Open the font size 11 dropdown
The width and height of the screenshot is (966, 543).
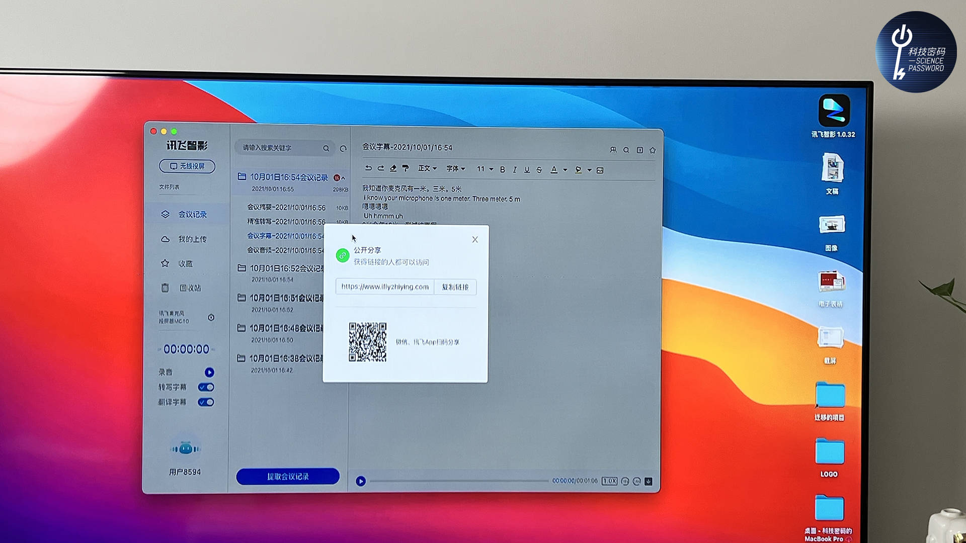(x=485, y=169)
